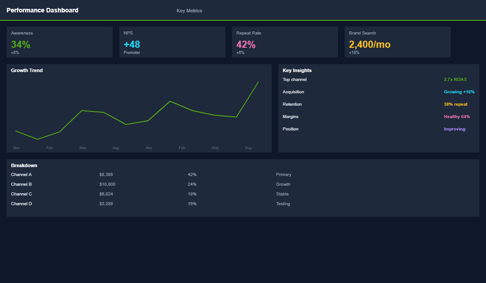The height and width of the screenshot is (283, 486).
Task: Select the peak of the Growth Trend line
Action: click(x=258, y=82)
